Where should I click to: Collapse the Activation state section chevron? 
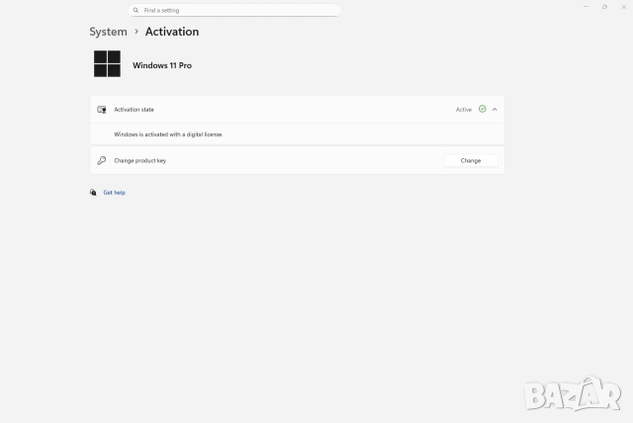[x=495, y=110]
